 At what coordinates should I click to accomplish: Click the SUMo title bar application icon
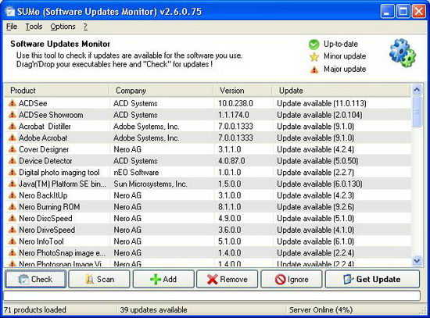10,12
